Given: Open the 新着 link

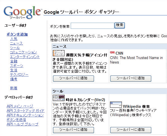Looking at the screenshot, I should click(x=14, y=88).
